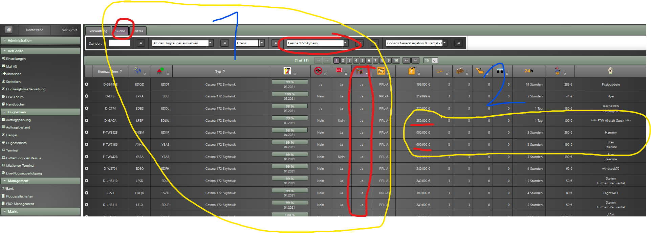Click the hand icon in the last column header
Viewport: 651px width, 233px height.
pos(610,70)
